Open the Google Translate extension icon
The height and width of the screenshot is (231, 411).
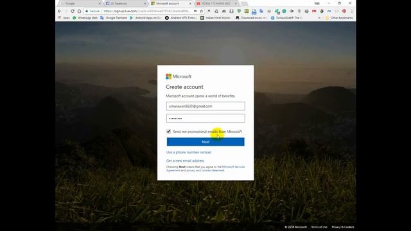click(261, 11)
